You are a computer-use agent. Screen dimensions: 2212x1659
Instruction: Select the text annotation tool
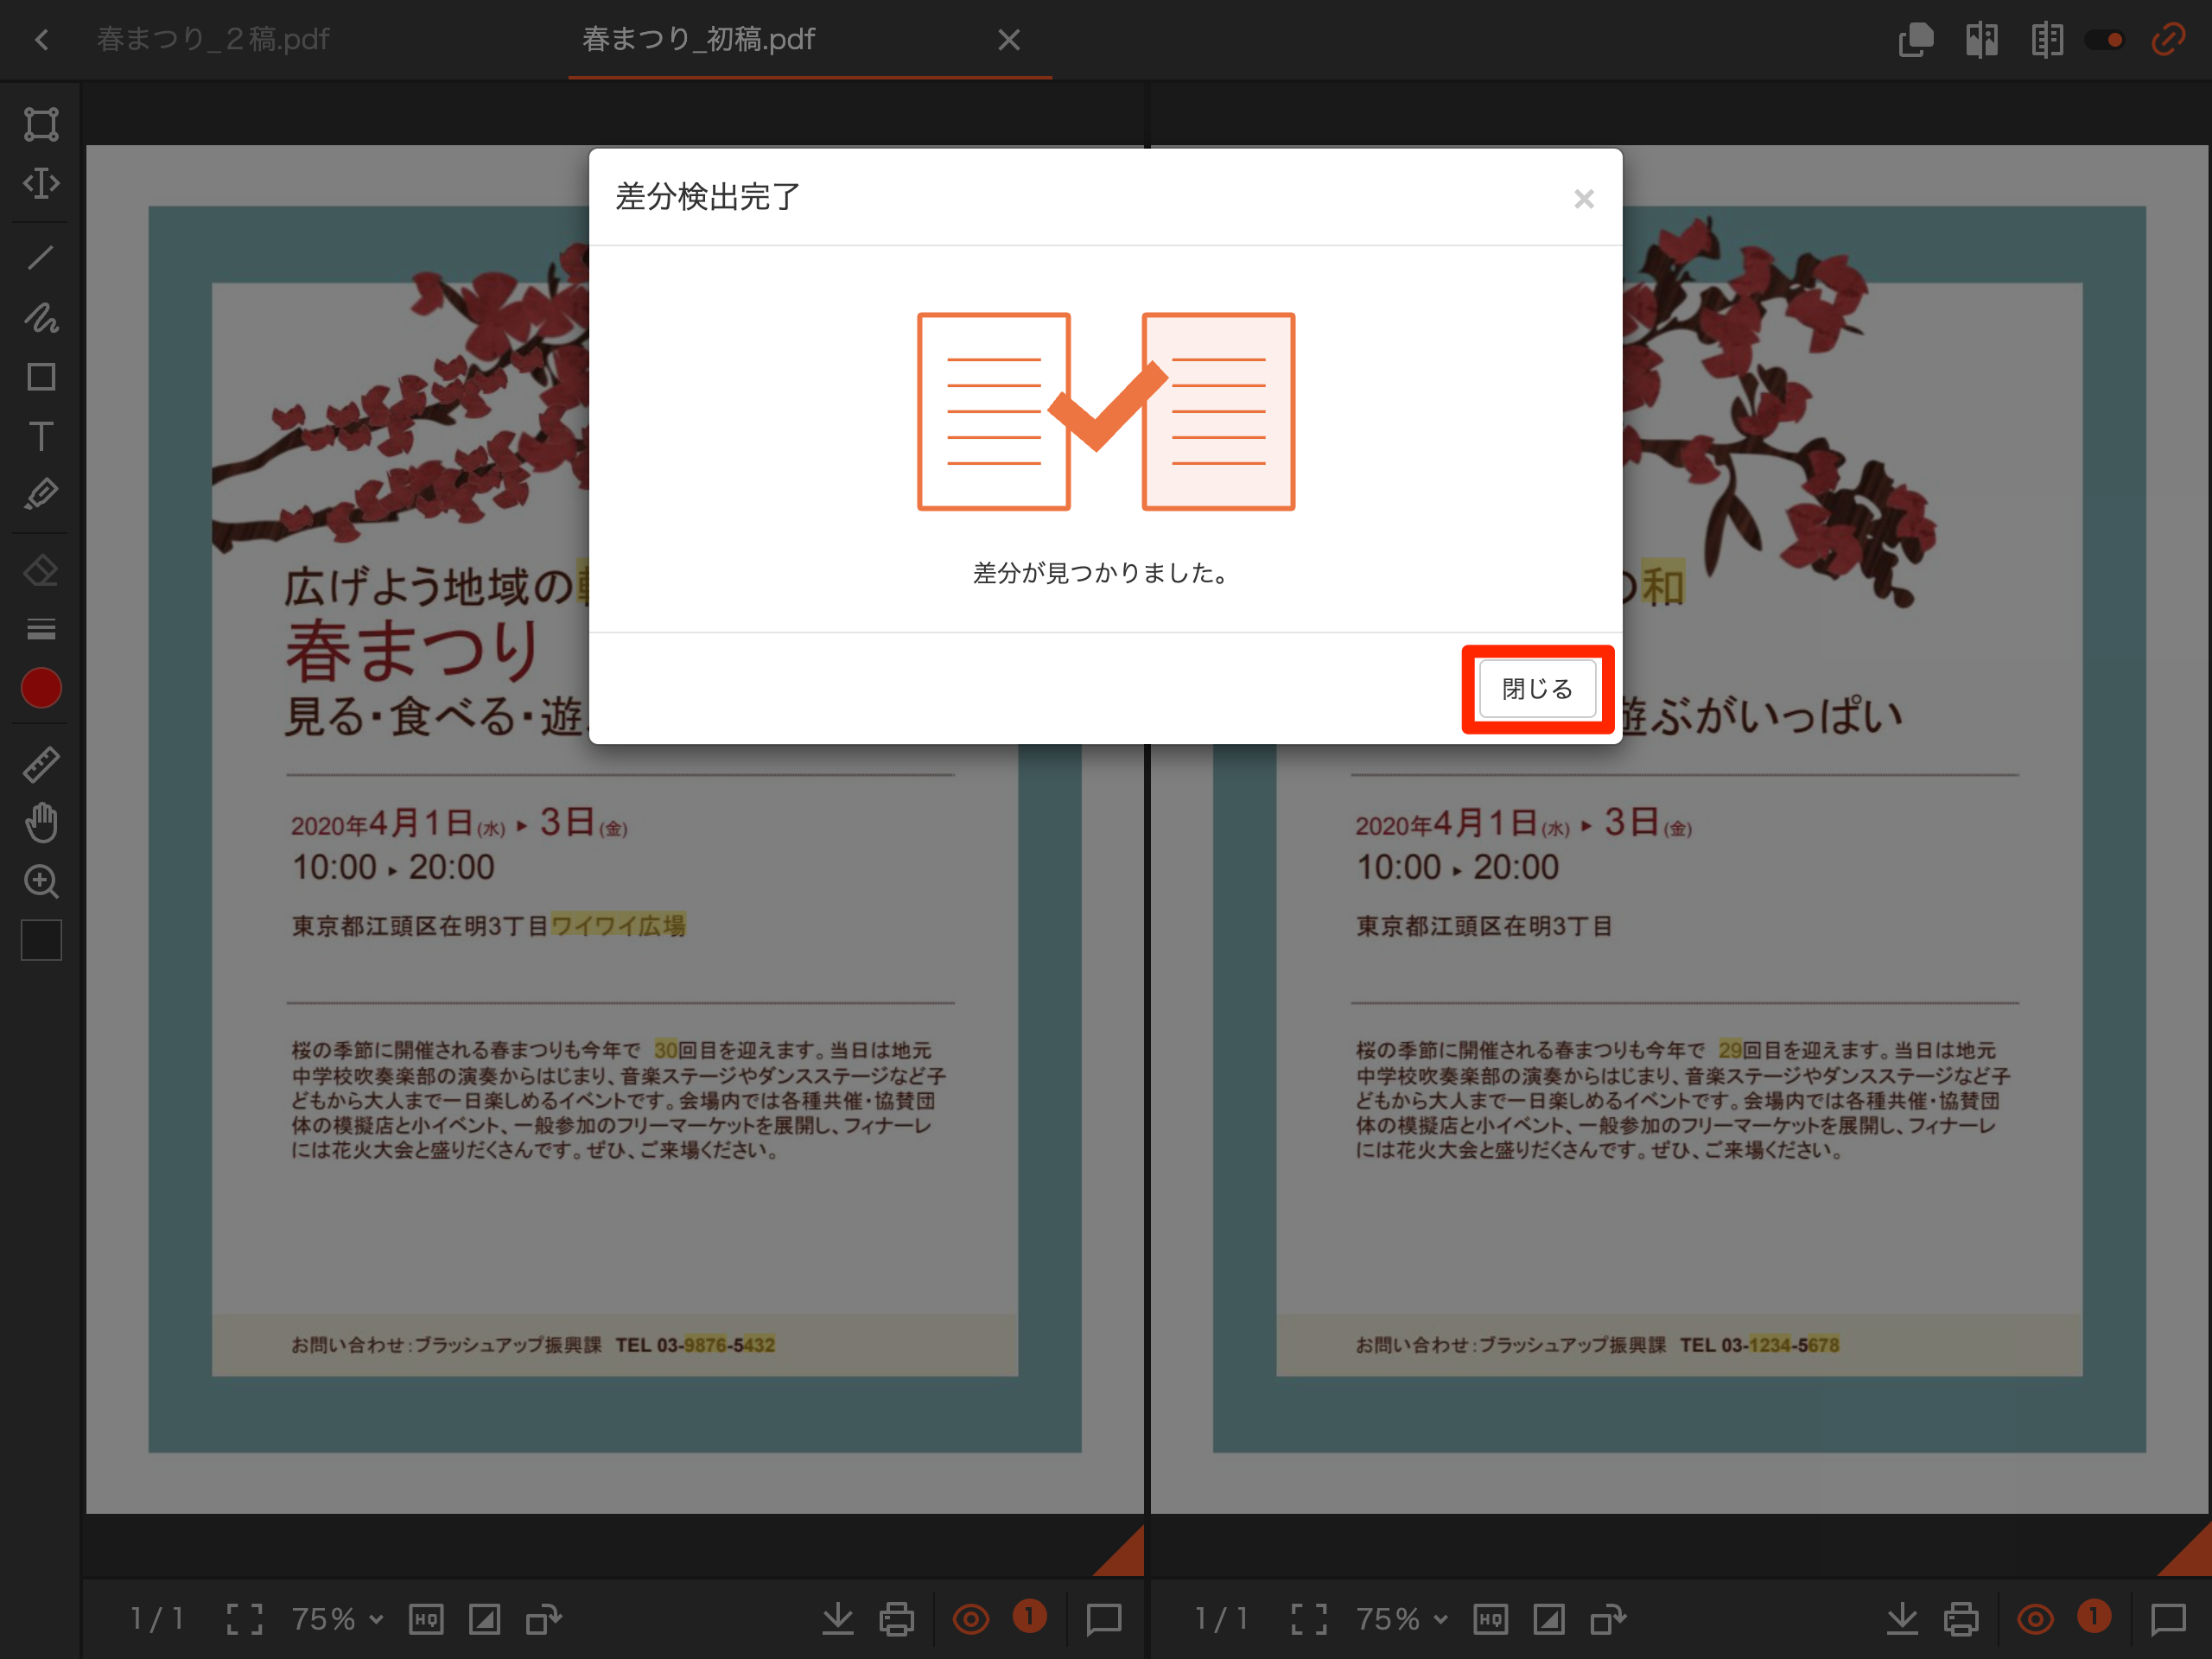[x=41, y=436]
